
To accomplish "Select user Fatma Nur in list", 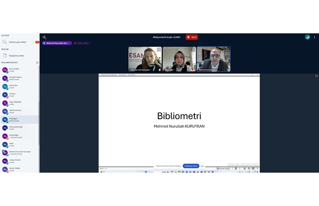I will click(14, 86).
